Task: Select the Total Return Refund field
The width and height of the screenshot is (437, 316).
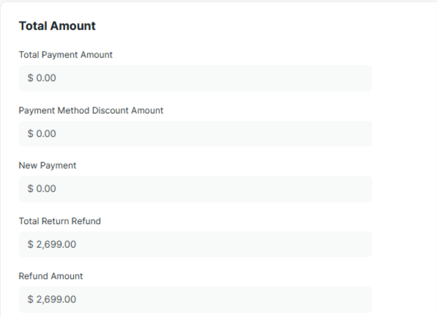Action: tap(195, 245)
